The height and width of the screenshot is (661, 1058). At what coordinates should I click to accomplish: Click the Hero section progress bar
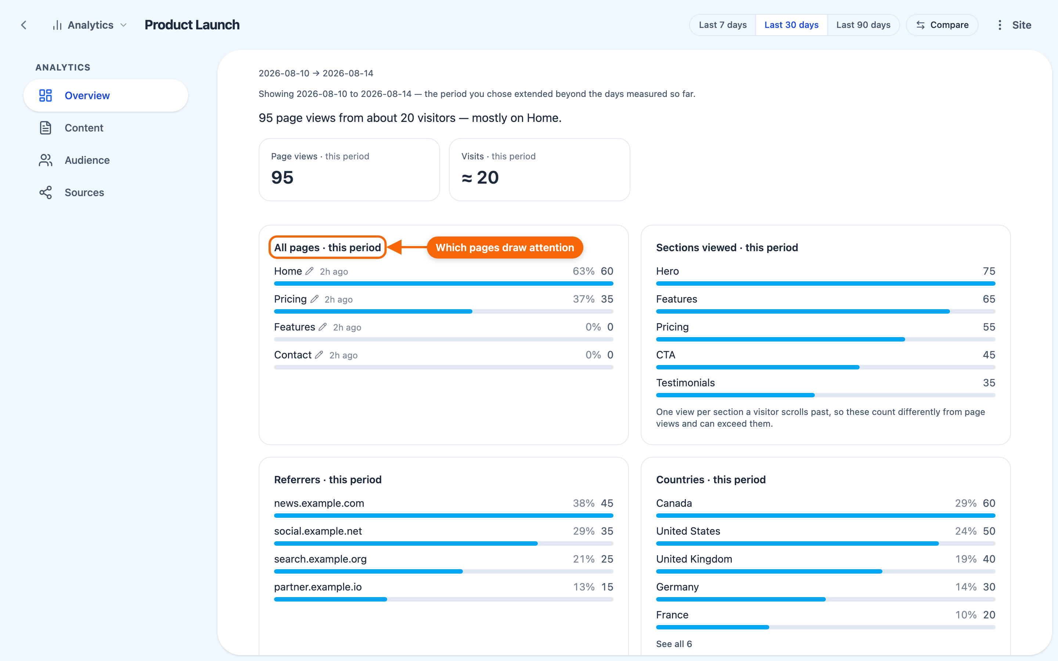click(x=825, y=284)
